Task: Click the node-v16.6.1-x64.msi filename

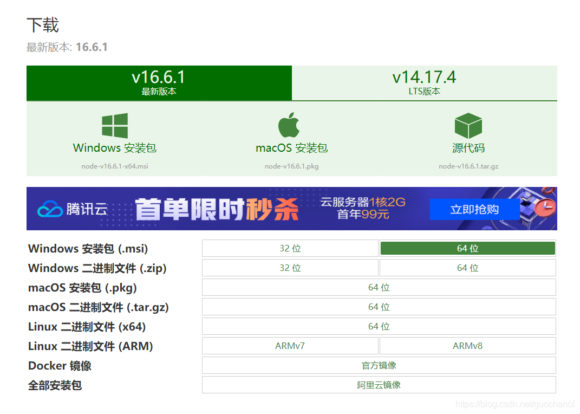Action: [115, 166]
